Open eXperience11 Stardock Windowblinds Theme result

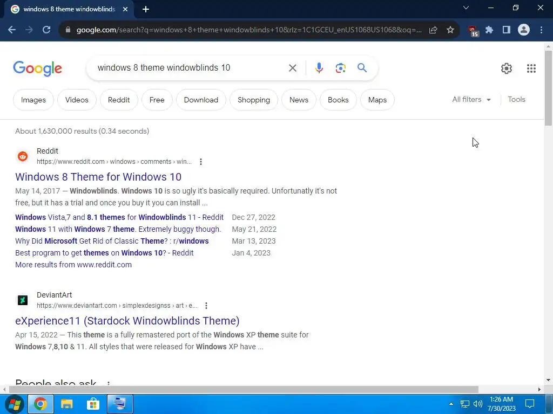pos(127,321)
